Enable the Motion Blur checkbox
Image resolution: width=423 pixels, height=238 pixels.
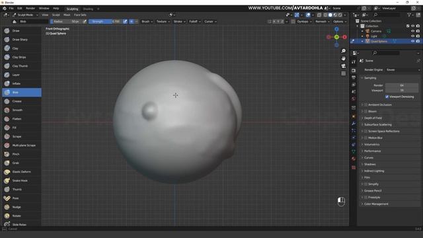click(366, 138)
